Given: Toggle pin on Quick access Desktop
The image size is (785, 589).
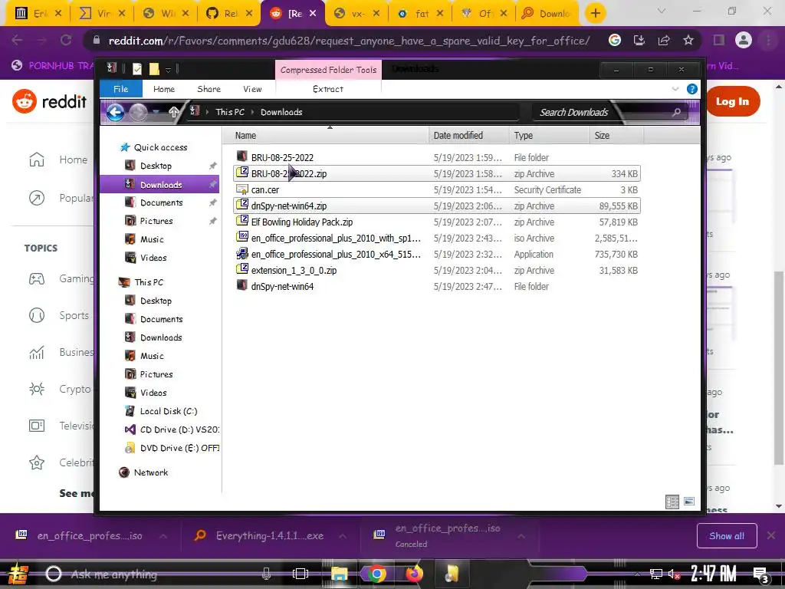Looking at the screenshot, I should pos(213,166).
